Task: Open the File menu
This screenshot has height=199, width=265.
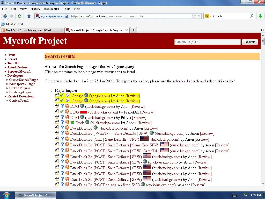Action: 4,9
